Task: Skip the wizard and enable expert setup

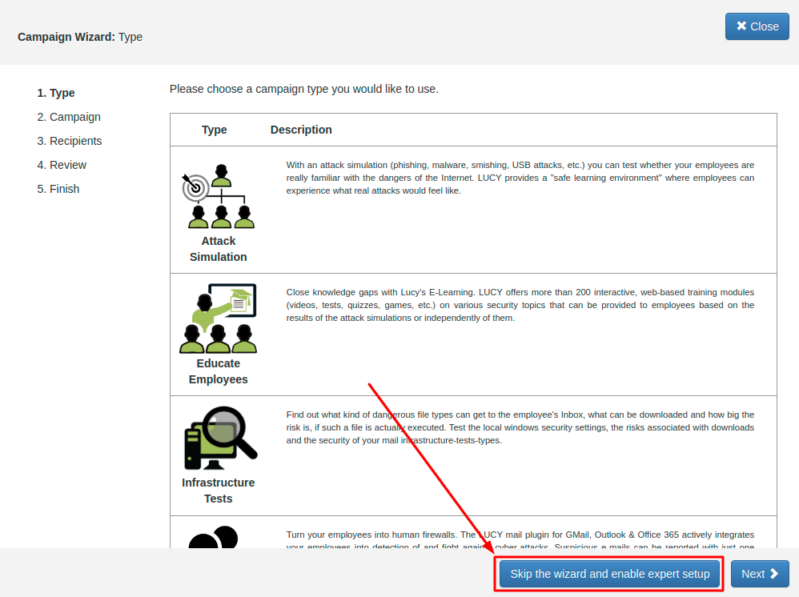Action: click(x=609, y=574)
